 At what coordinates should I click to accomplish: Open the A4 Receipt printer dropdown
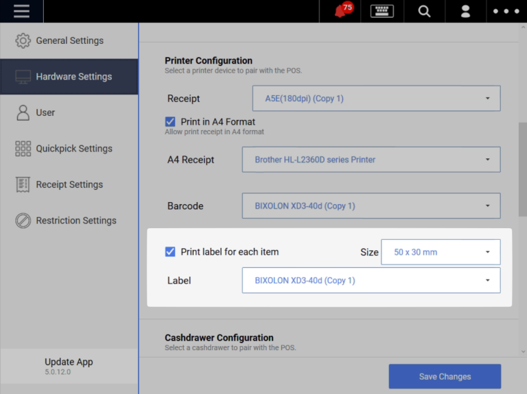(371, 160)
